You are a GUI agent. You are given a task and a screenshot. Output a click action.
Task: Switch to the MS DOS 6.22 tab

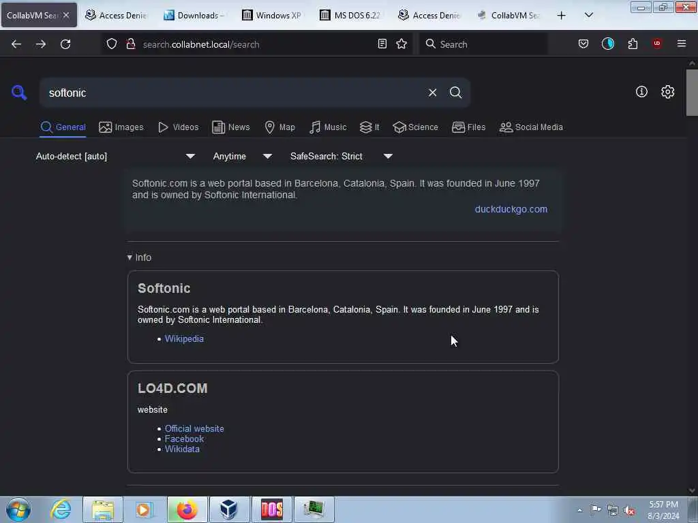tap(352, 15)
